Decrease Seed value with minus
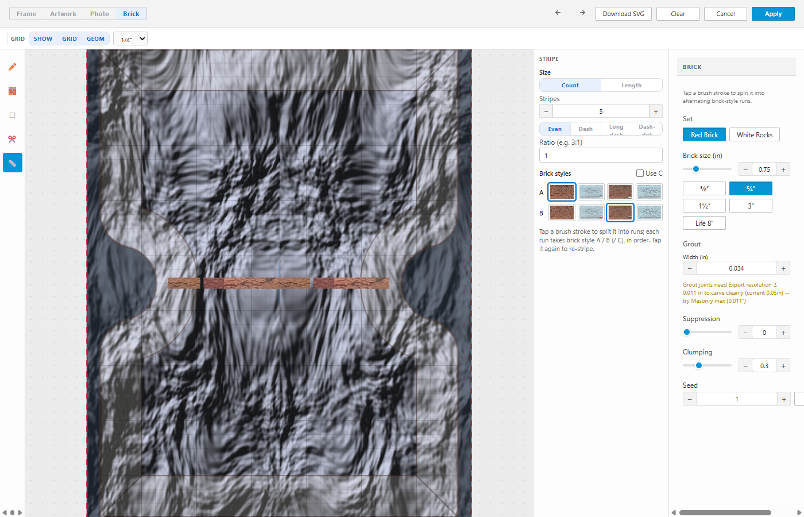This screenshot has height=517, width=804. click(690, 399)
